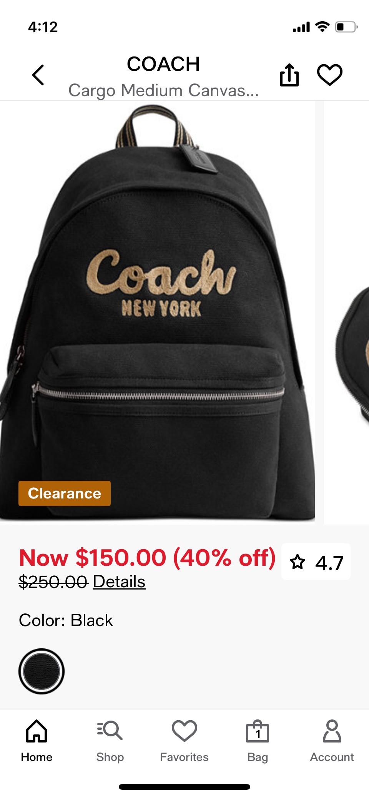Open the Shop tab
Screen dimensions: 369x799
click(x=110, y=741)
